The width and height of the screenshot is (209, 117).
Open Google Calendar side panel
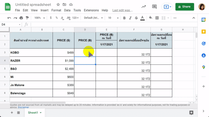point(204,20)
